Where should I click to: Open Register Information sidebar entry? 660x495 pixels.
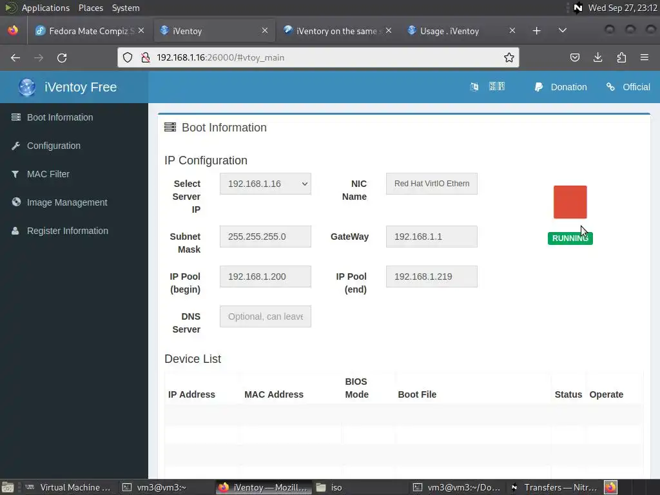click(67, 231)
